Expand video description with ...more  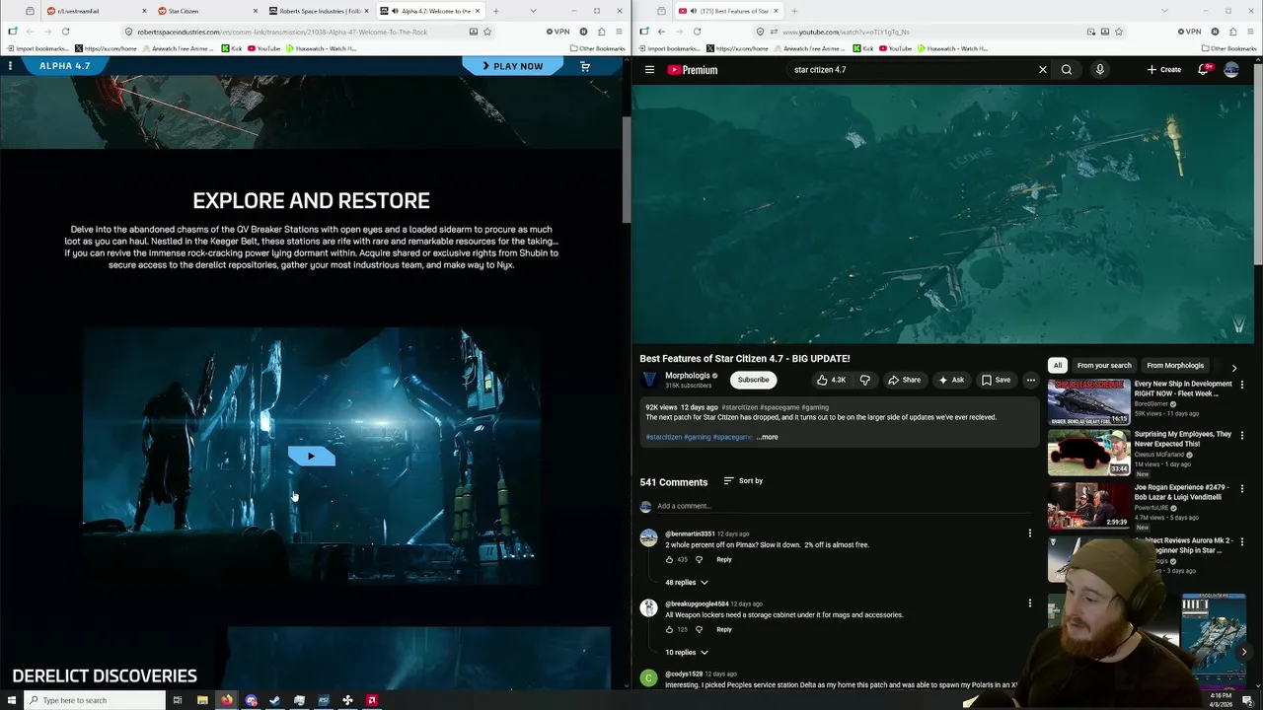[x=768, y=437]
